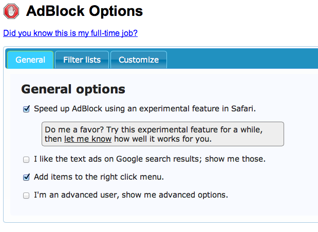Click the 'AdBlock Options' page title
Viewport: 318px width, 232px height.
(x=84, y=11)
